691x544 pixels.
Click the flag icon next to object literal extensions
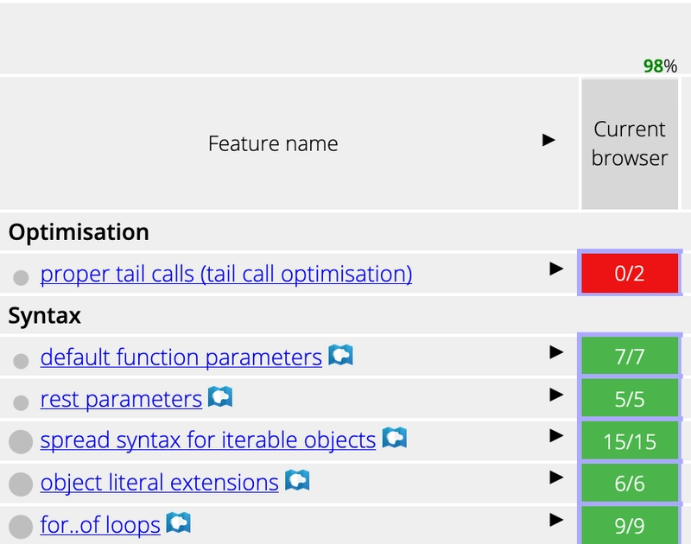[297, 481]
